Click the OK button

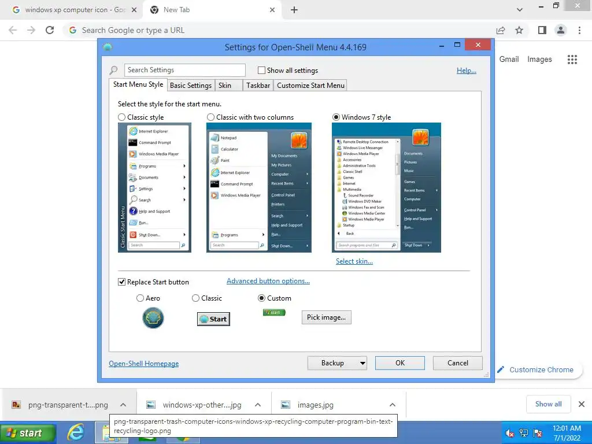[x=400, y=363]
